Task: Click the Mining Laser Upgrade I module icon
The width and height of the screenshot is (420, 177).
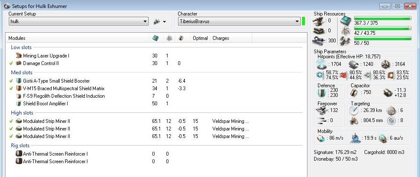Action: [19, 56]
